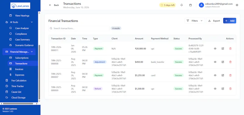Click the Subscriptions card icon

(11, 58)
